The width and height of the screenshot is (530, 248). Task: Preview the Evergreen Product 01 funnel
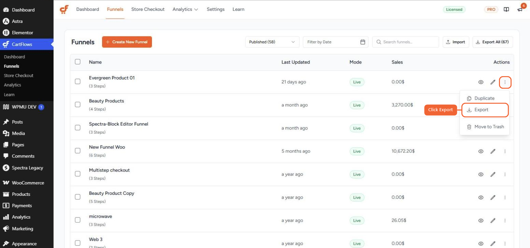click(x=481, y=82)
